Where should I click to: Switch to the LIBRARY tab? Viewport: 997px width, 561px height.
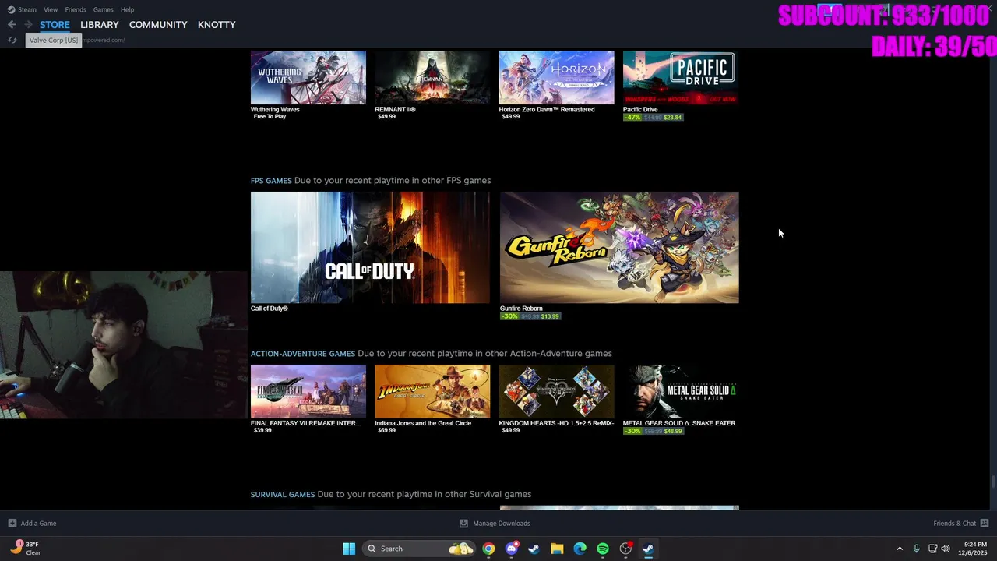coord(100,25)
